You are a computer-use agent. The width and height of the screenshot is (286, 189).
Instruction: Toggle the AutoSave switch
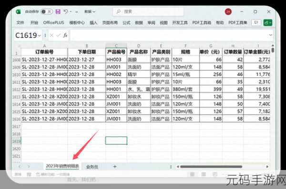click(47, 11)
